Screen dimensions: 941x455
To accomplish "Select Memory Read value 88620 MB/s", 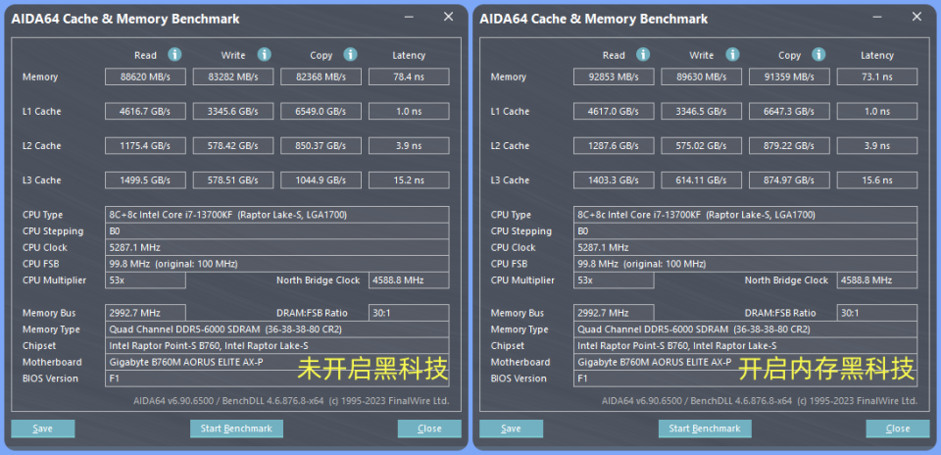I will click(x=145, y=76).
